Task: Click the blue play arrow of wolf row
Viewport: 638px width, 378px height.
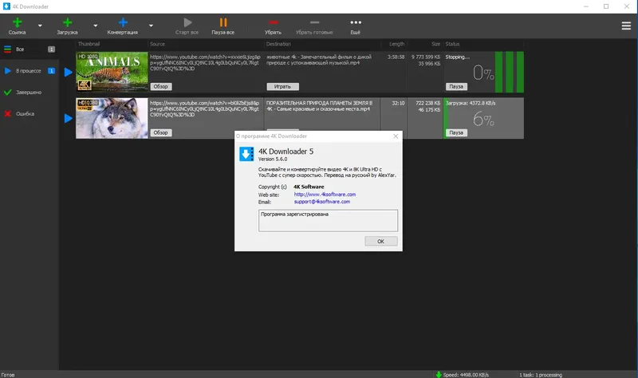Action: click(x=68, y=118)
